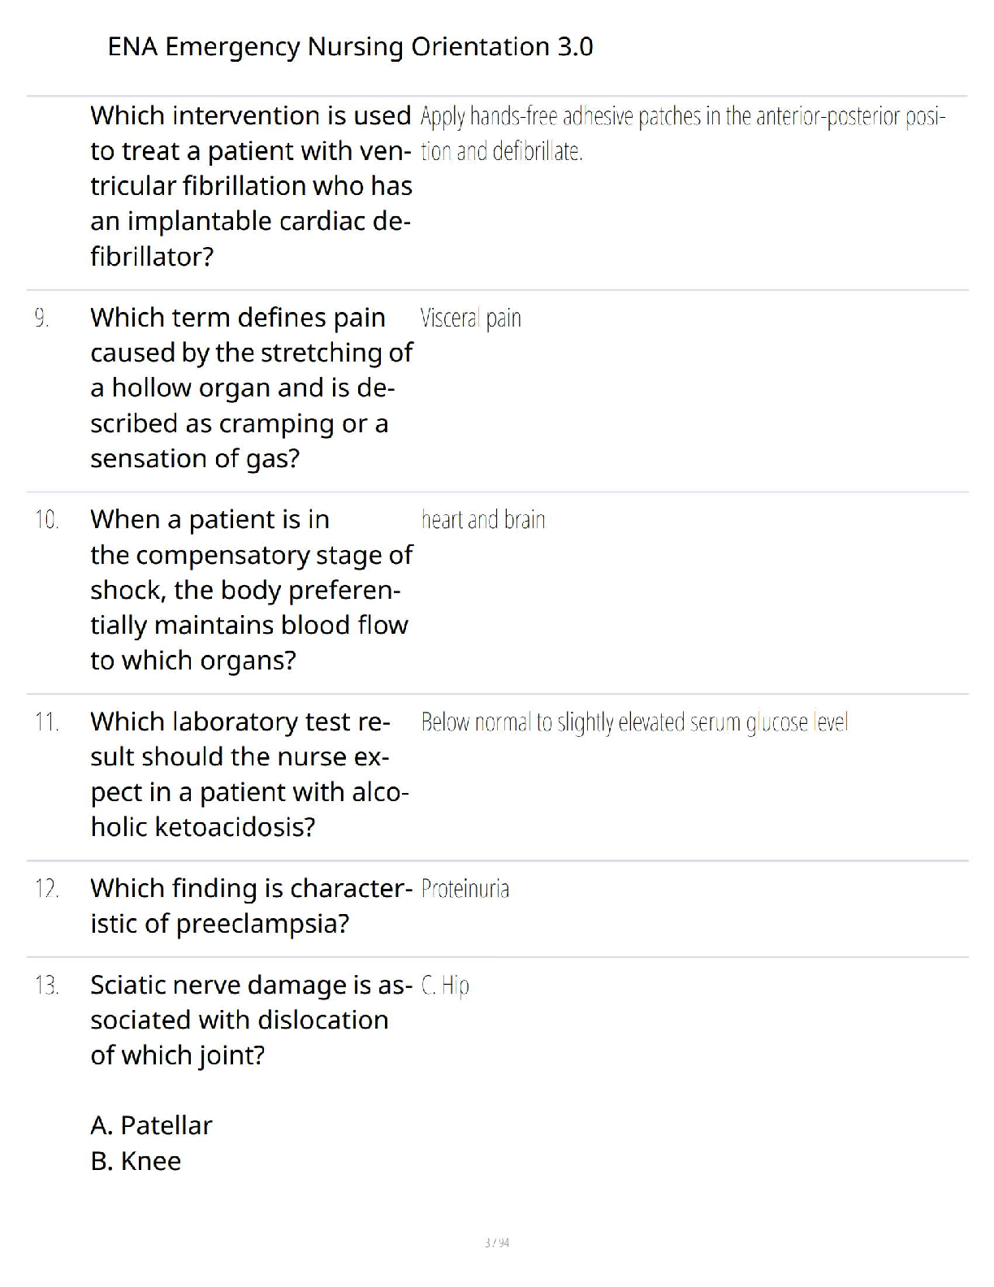Screen dimensions: 994x1287
Task: Select the 'Visceral pain' answer text
Action: point(471,318)
